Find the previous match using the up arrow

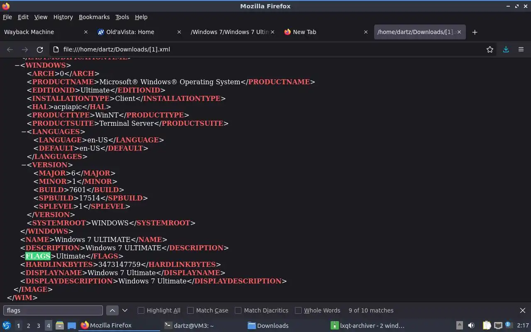[112, 310]
